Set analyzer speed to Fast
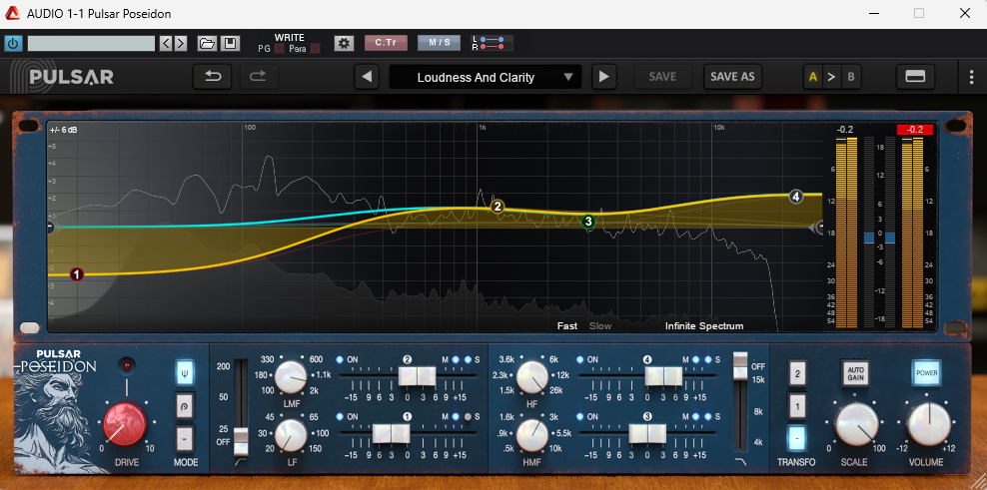Screen dimensions: 987x490 point(567,325)
